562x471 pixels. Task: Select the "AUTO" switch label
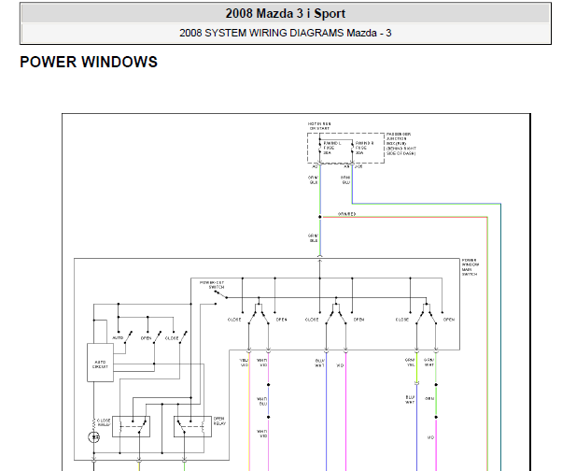coord(118,338)
